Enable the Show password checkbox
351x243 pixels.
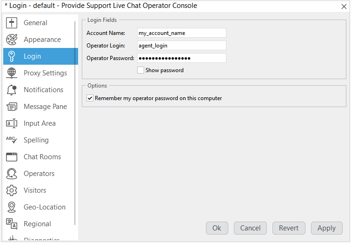[140, 70]
